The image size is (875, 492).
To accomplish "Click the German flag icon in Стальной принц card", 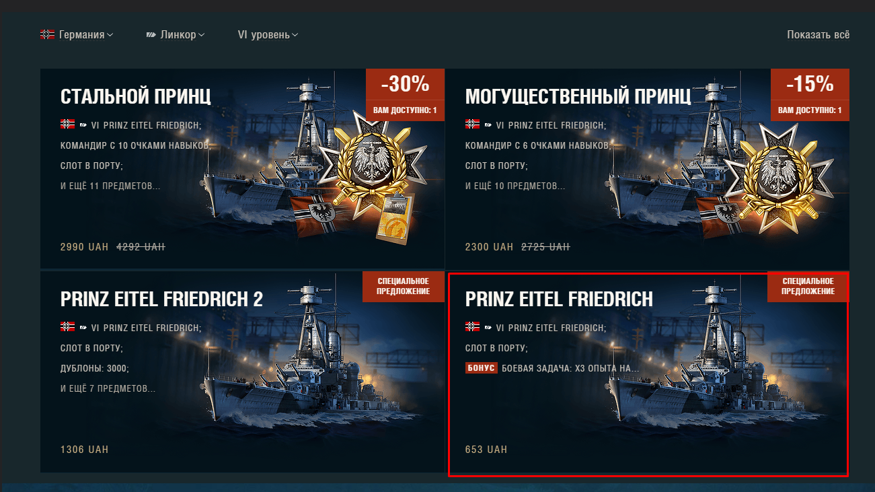I will click(x=67, y=124).
